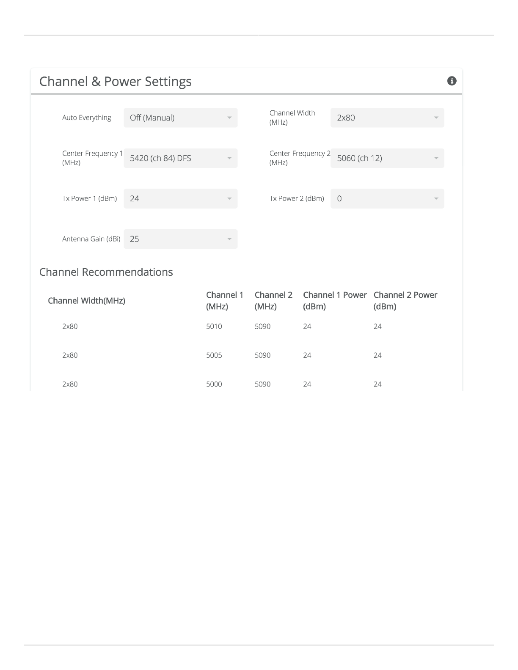This screenshot has width=518, height=670.
Task: Click the Channel 1 Power column header
Action: pos(334,301)
